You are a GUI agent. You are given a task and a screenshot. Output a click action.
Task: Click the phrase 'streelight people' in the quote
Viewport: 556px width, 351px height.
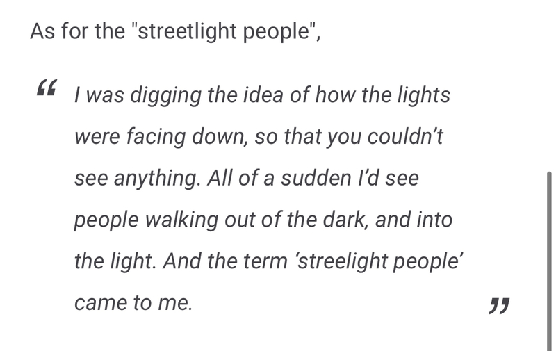(378, 261)
